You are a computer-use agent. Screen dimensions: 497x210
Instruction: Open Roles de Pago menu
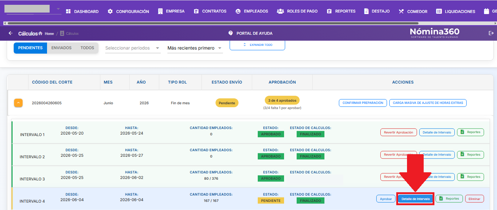click(297, 11)
